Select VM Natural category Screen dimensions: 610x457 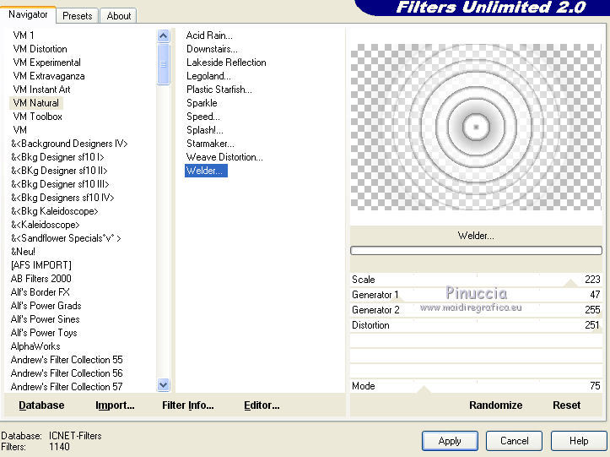35,103
